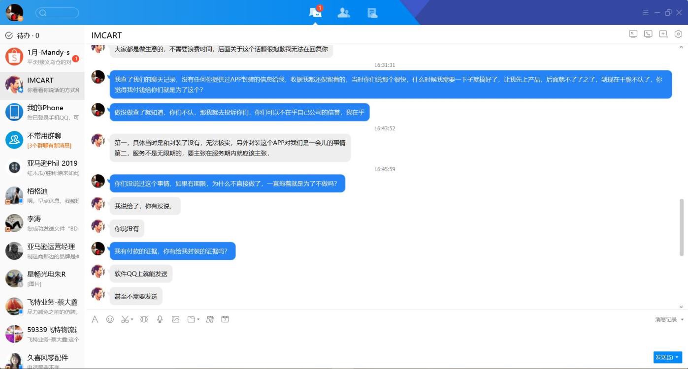Send a window shake nudge

click(144, 319)
